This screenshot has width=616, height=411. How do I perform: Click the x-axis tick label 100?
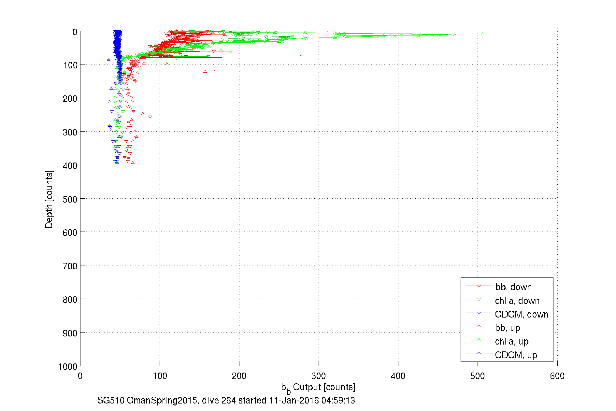tap(160, 376)
